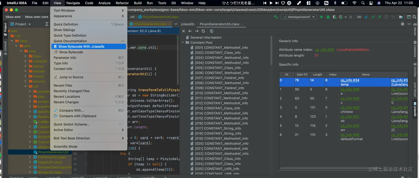Screen dimensions: 419x178
Task: Expand the base folder in project tree
Action: 25,56
